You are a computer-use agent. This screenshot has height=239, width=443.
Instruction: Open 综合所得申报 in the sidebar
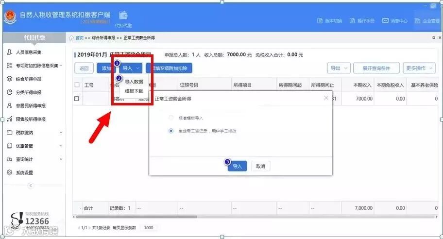pos(29,79)
